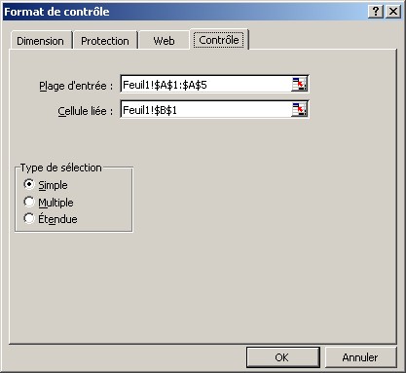The height and width of the screenshot is (373, 406).
Task: Focus the Cellule liée text field
Action: 206,110
